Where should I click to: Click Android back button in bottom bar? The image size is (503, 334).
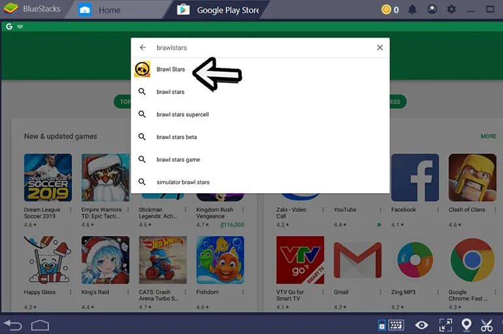13,326
